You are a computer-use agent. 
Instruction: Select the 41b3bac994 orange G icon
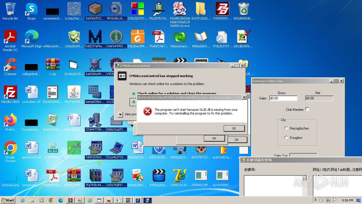point(138,39)
